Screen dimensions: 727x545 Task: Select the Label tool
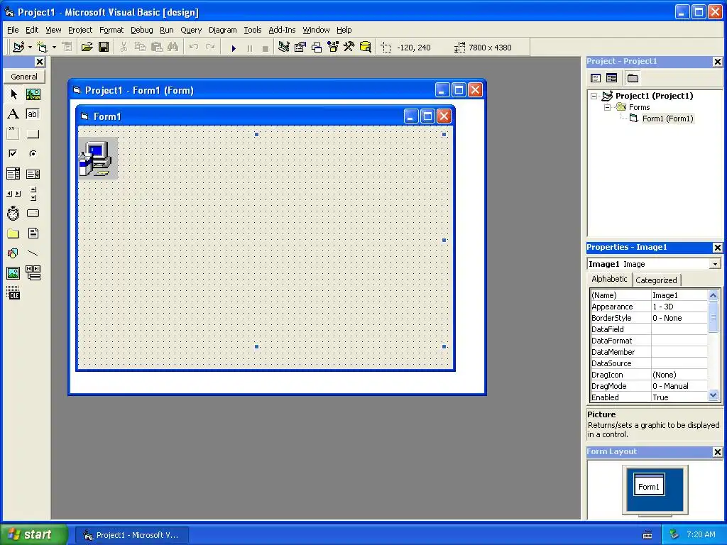point(13,114)
